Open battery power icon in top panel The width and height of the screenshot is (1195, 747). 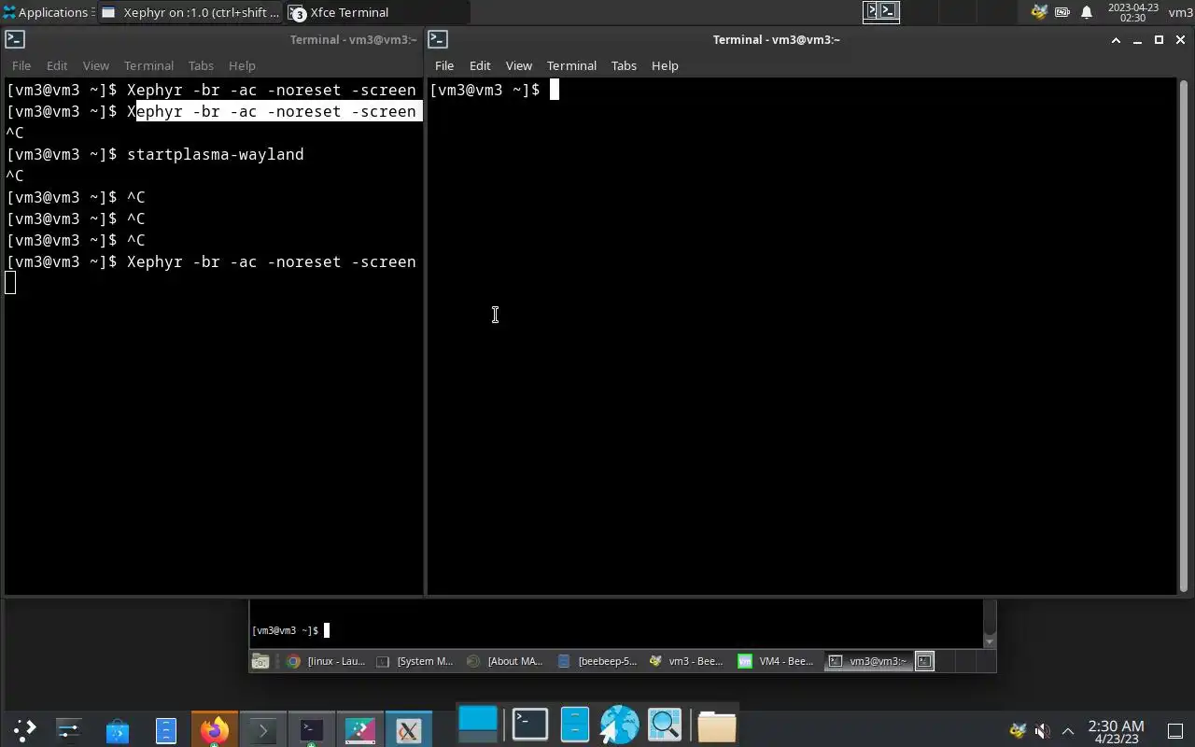coord(1062,12)
